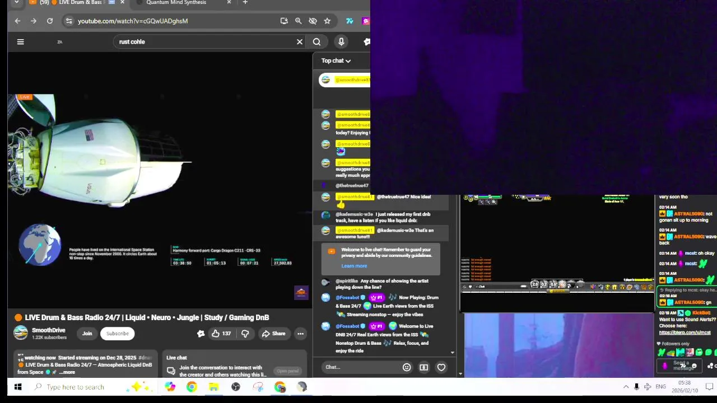
Task: Click the Share button
Action: pos(273,334)
